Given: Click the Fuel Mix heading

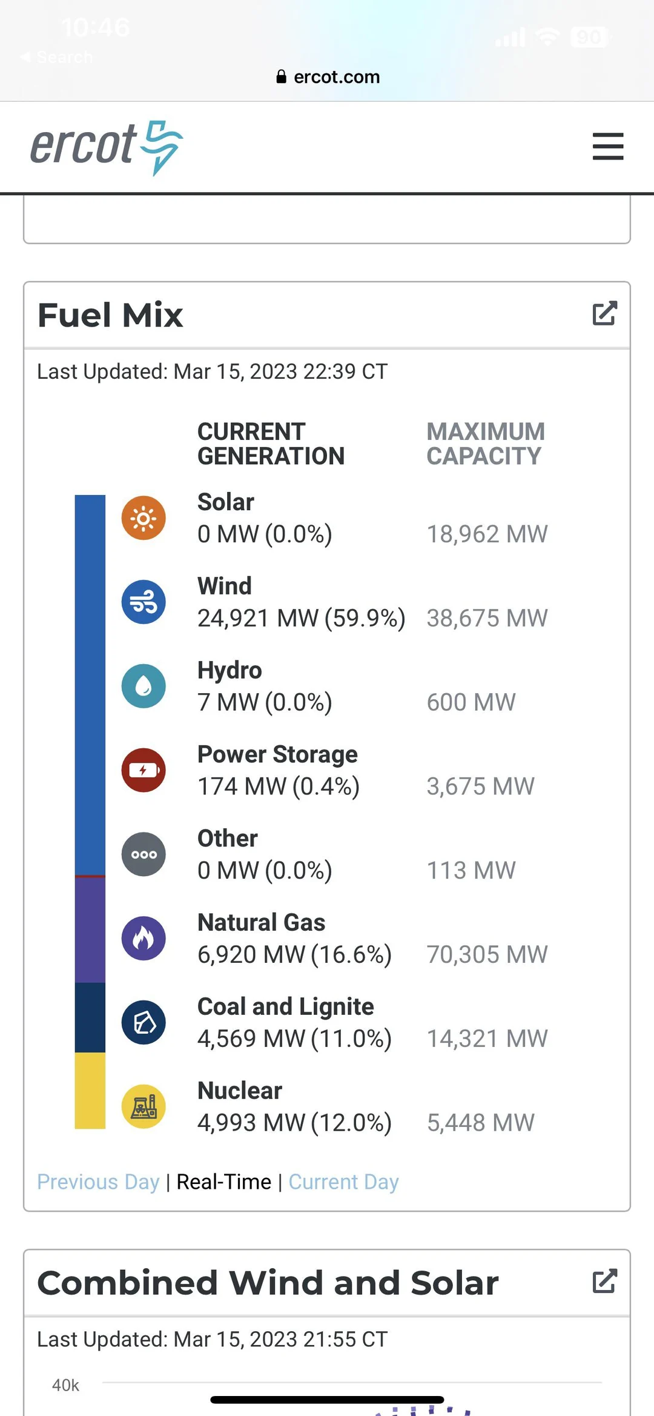Looking at the screenshot, I should [111, 315].
